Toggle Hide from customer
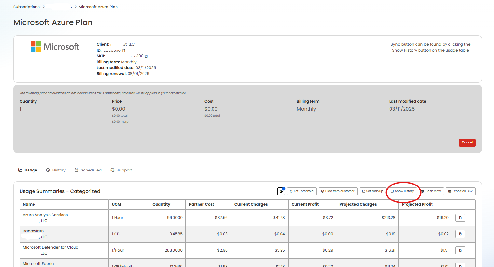 pyautogui.click(x=338, y=191)
